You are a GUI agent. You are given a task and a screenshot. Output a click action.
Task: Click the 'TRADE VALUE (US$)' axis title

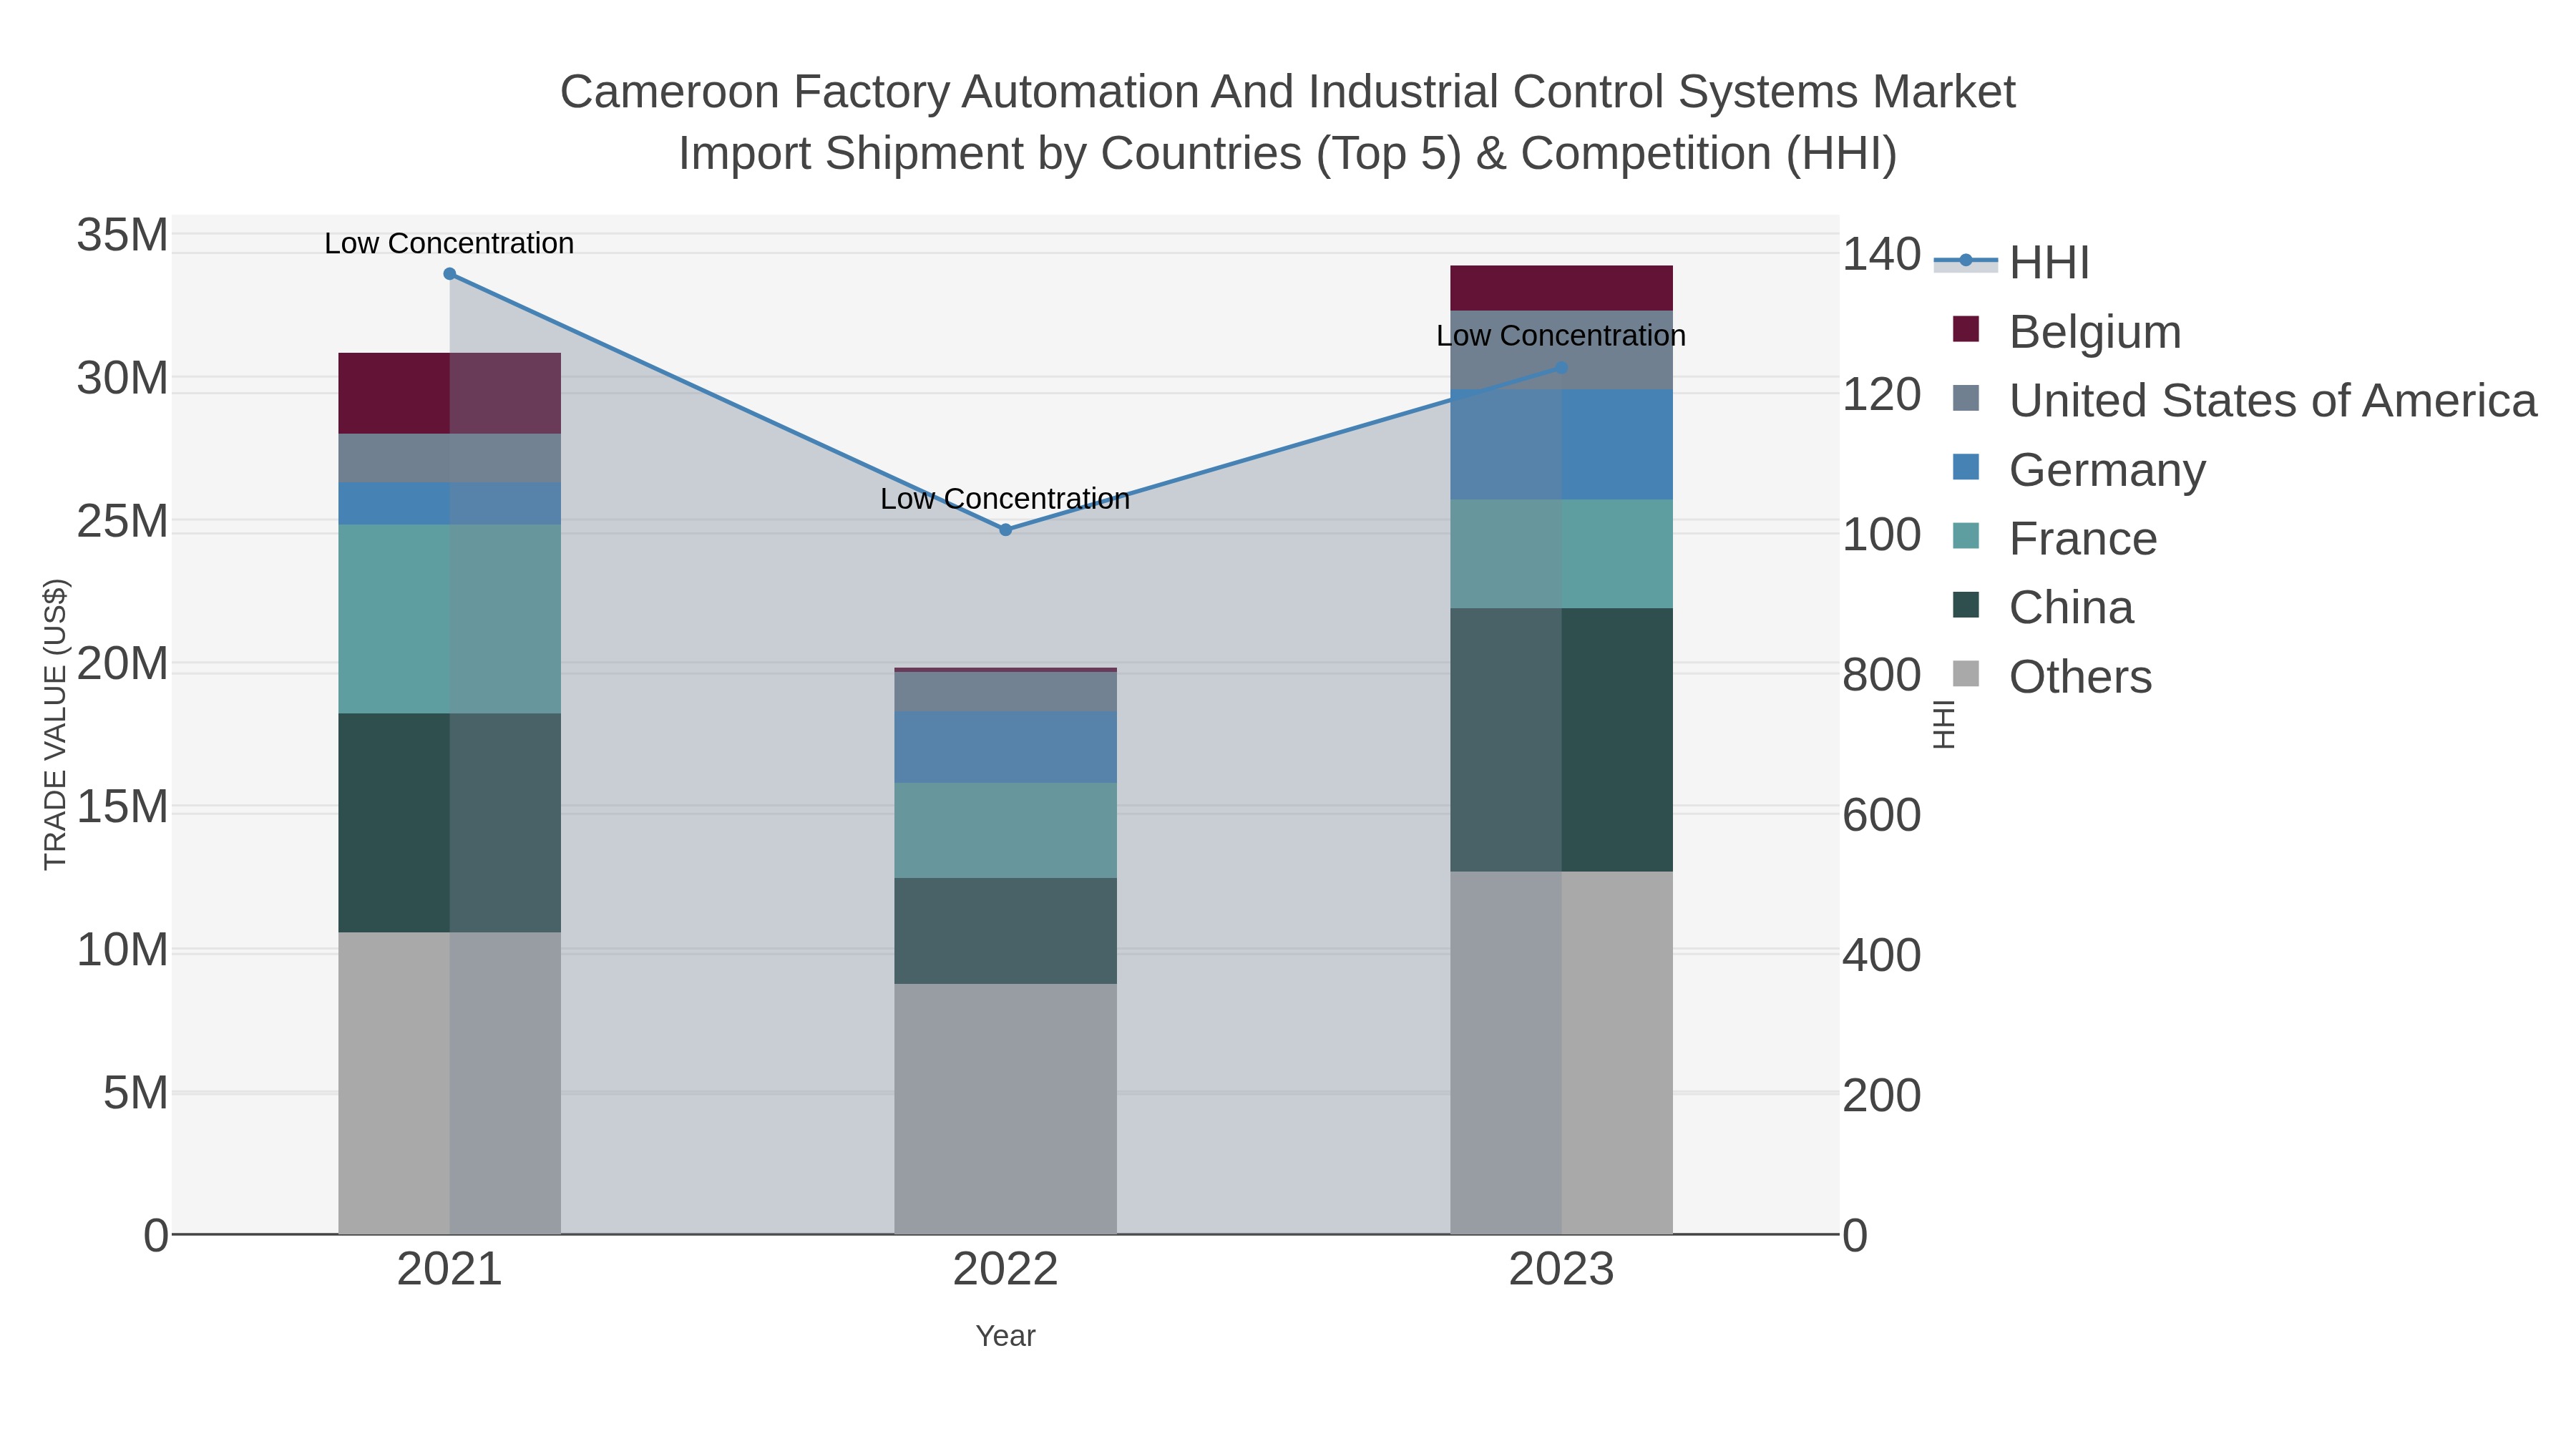coord(56,724)
